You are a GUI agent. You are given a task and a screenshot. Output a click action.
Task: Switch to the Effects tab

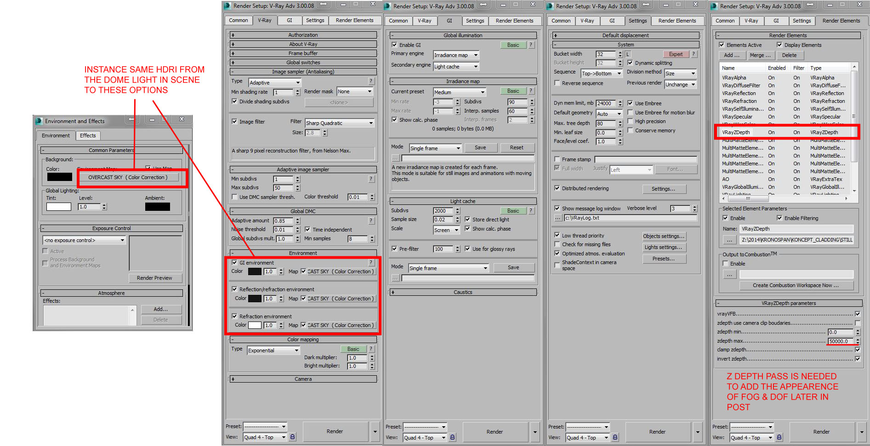click(88, 135)
